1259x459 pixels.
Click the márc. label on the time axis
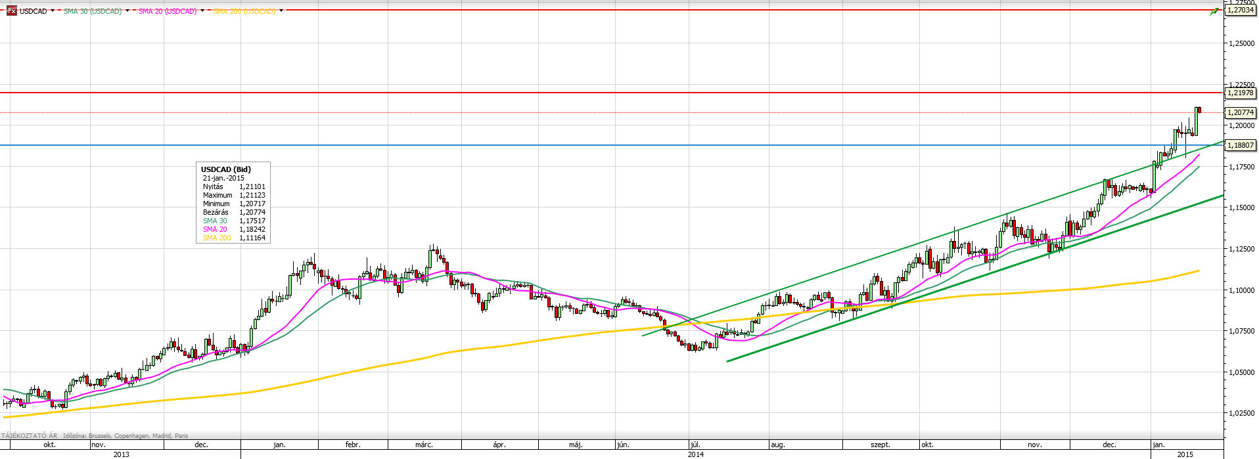(424, 445)
